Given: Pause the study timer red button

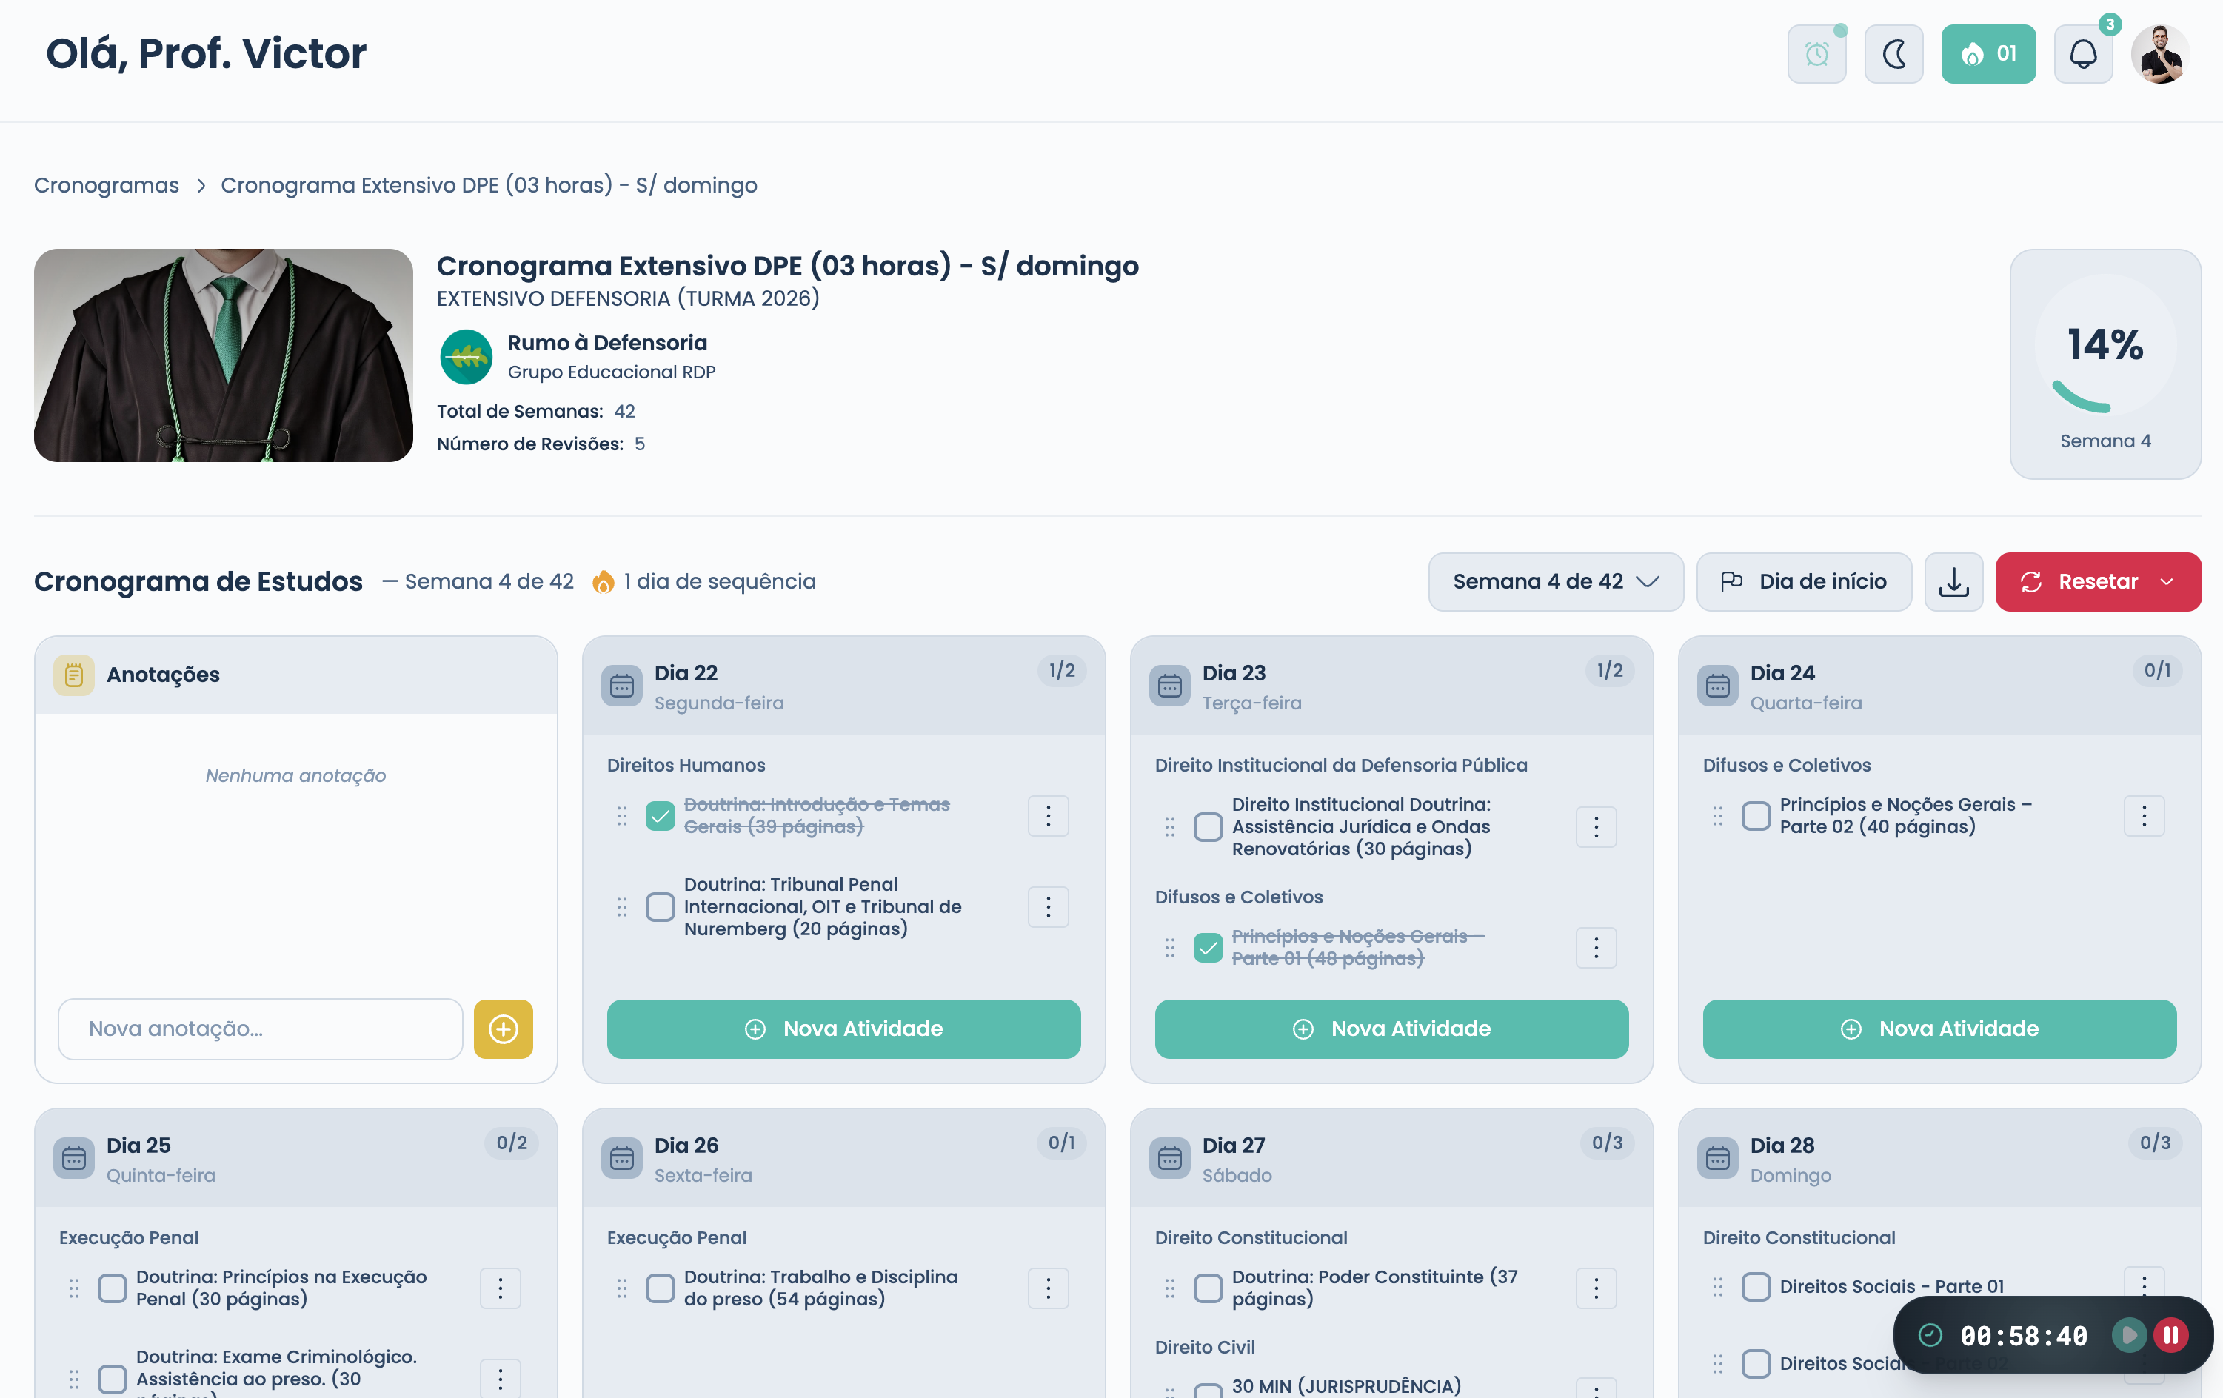Looking at the screenshot, I should 2170,1335.
